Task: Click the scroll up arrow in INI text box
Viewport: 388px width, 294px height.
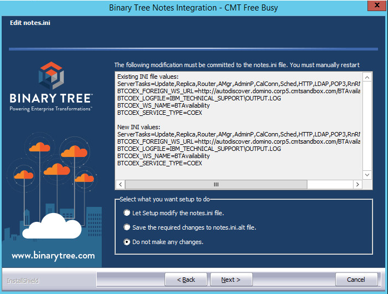Action: (x=367, y=77)
